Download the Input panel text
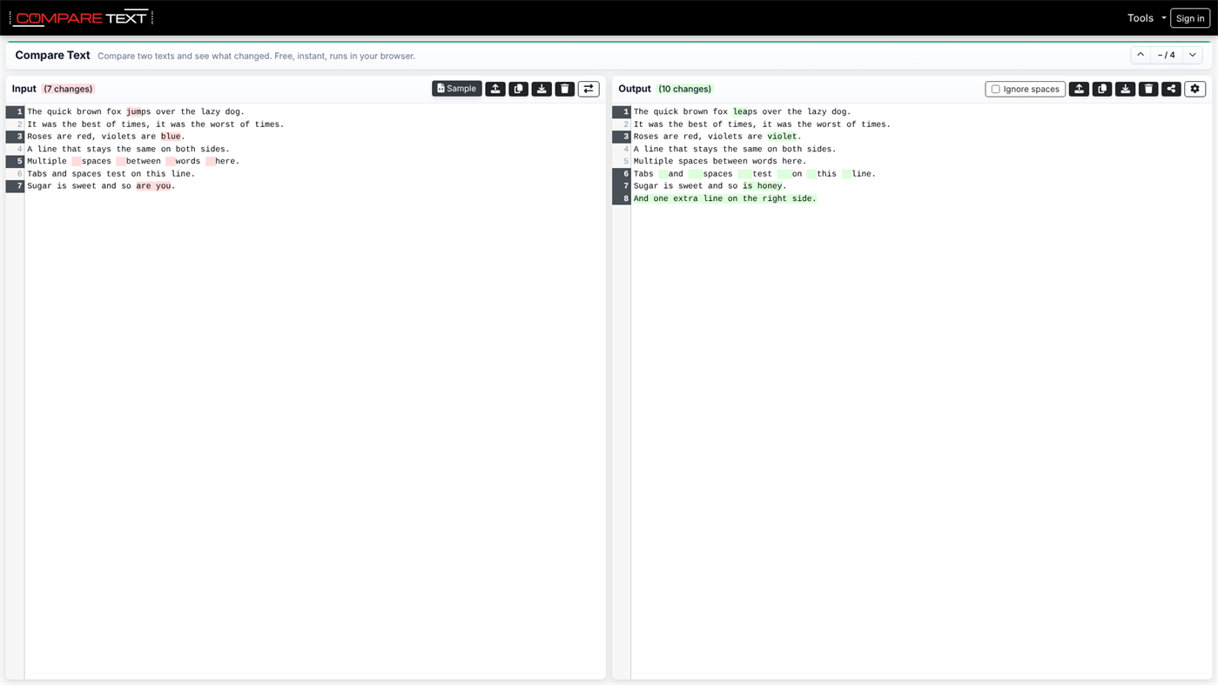Screen dimensions: 1218x685 coord(542,89)
